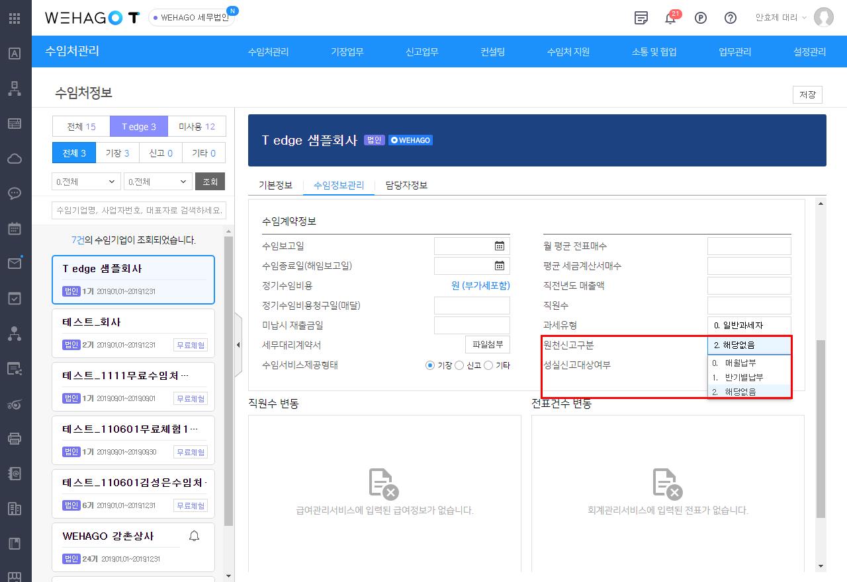847x582 pixels.
Task: Select the 기장 radio button
Action: [x=430, y=365]
